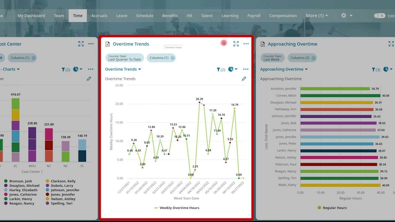Expand the Overtime Trends panel to fullscreen
The image size is (395, 222).
point(236,44)
